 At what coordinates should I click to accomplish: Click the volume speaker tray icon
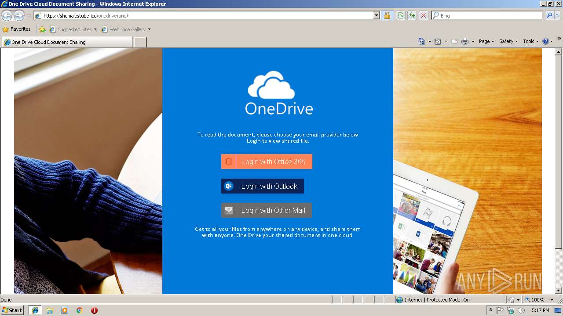coord(521,310)
